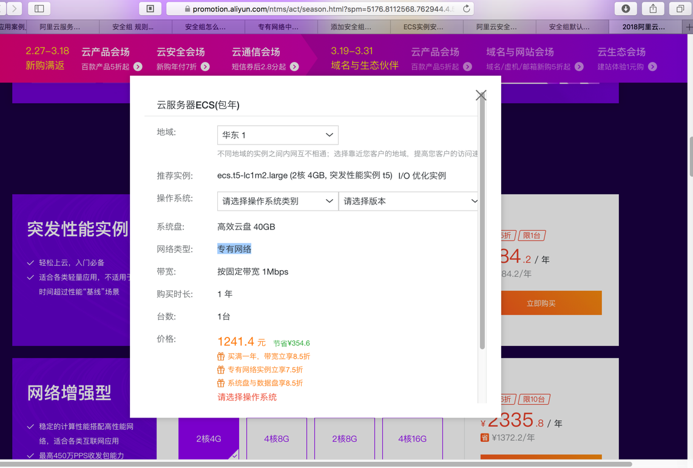Image resolution: width=693 pixels, height=468 pixels.
Task: Click the reader view icon
Action: coord(150,8)
